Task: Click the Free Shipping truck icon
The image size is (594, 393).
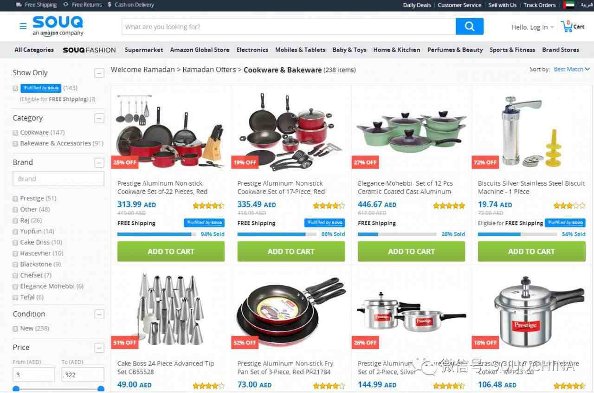Action: coord(19,5)
